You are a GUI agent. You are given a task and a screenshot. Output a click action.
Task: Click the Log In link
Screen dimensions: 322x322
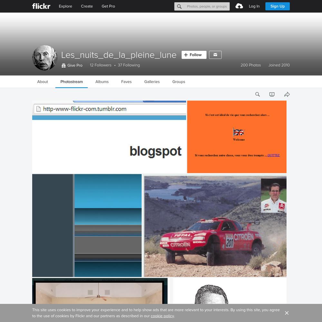tap(254, 6)
